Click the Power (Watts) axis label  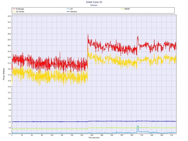[x=4, y=74]
